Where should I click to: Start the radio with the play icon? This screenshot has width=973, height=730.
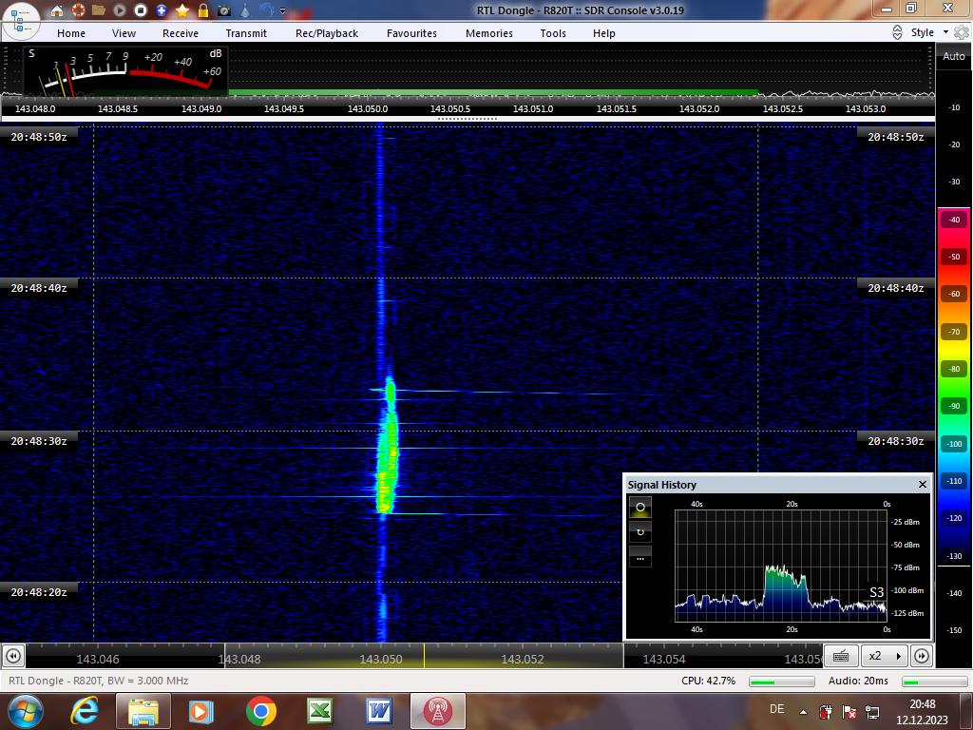coord(119,10)
